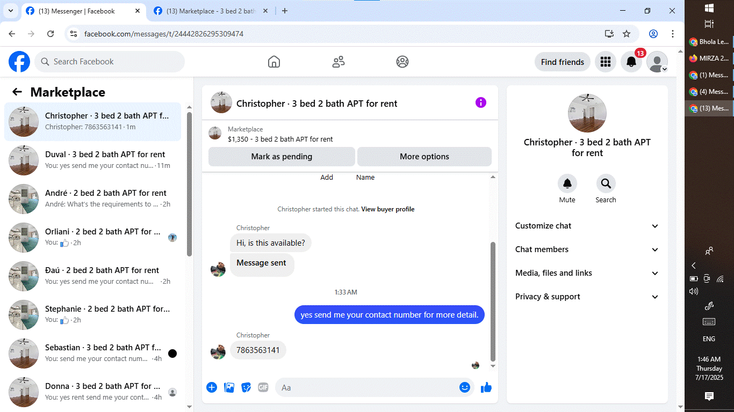The width and height of the screenshot is (734, 412).
Task: Focus the Aa message input field
Action: (375, 387)
